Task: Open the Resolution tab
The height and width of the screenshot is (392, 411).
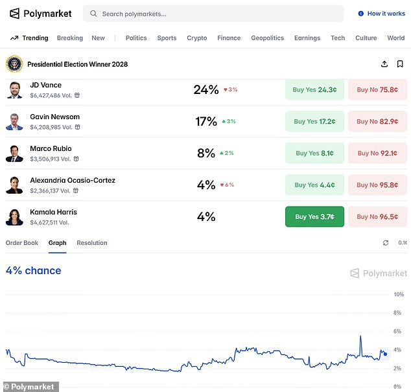Action: [x=92, y=243]
